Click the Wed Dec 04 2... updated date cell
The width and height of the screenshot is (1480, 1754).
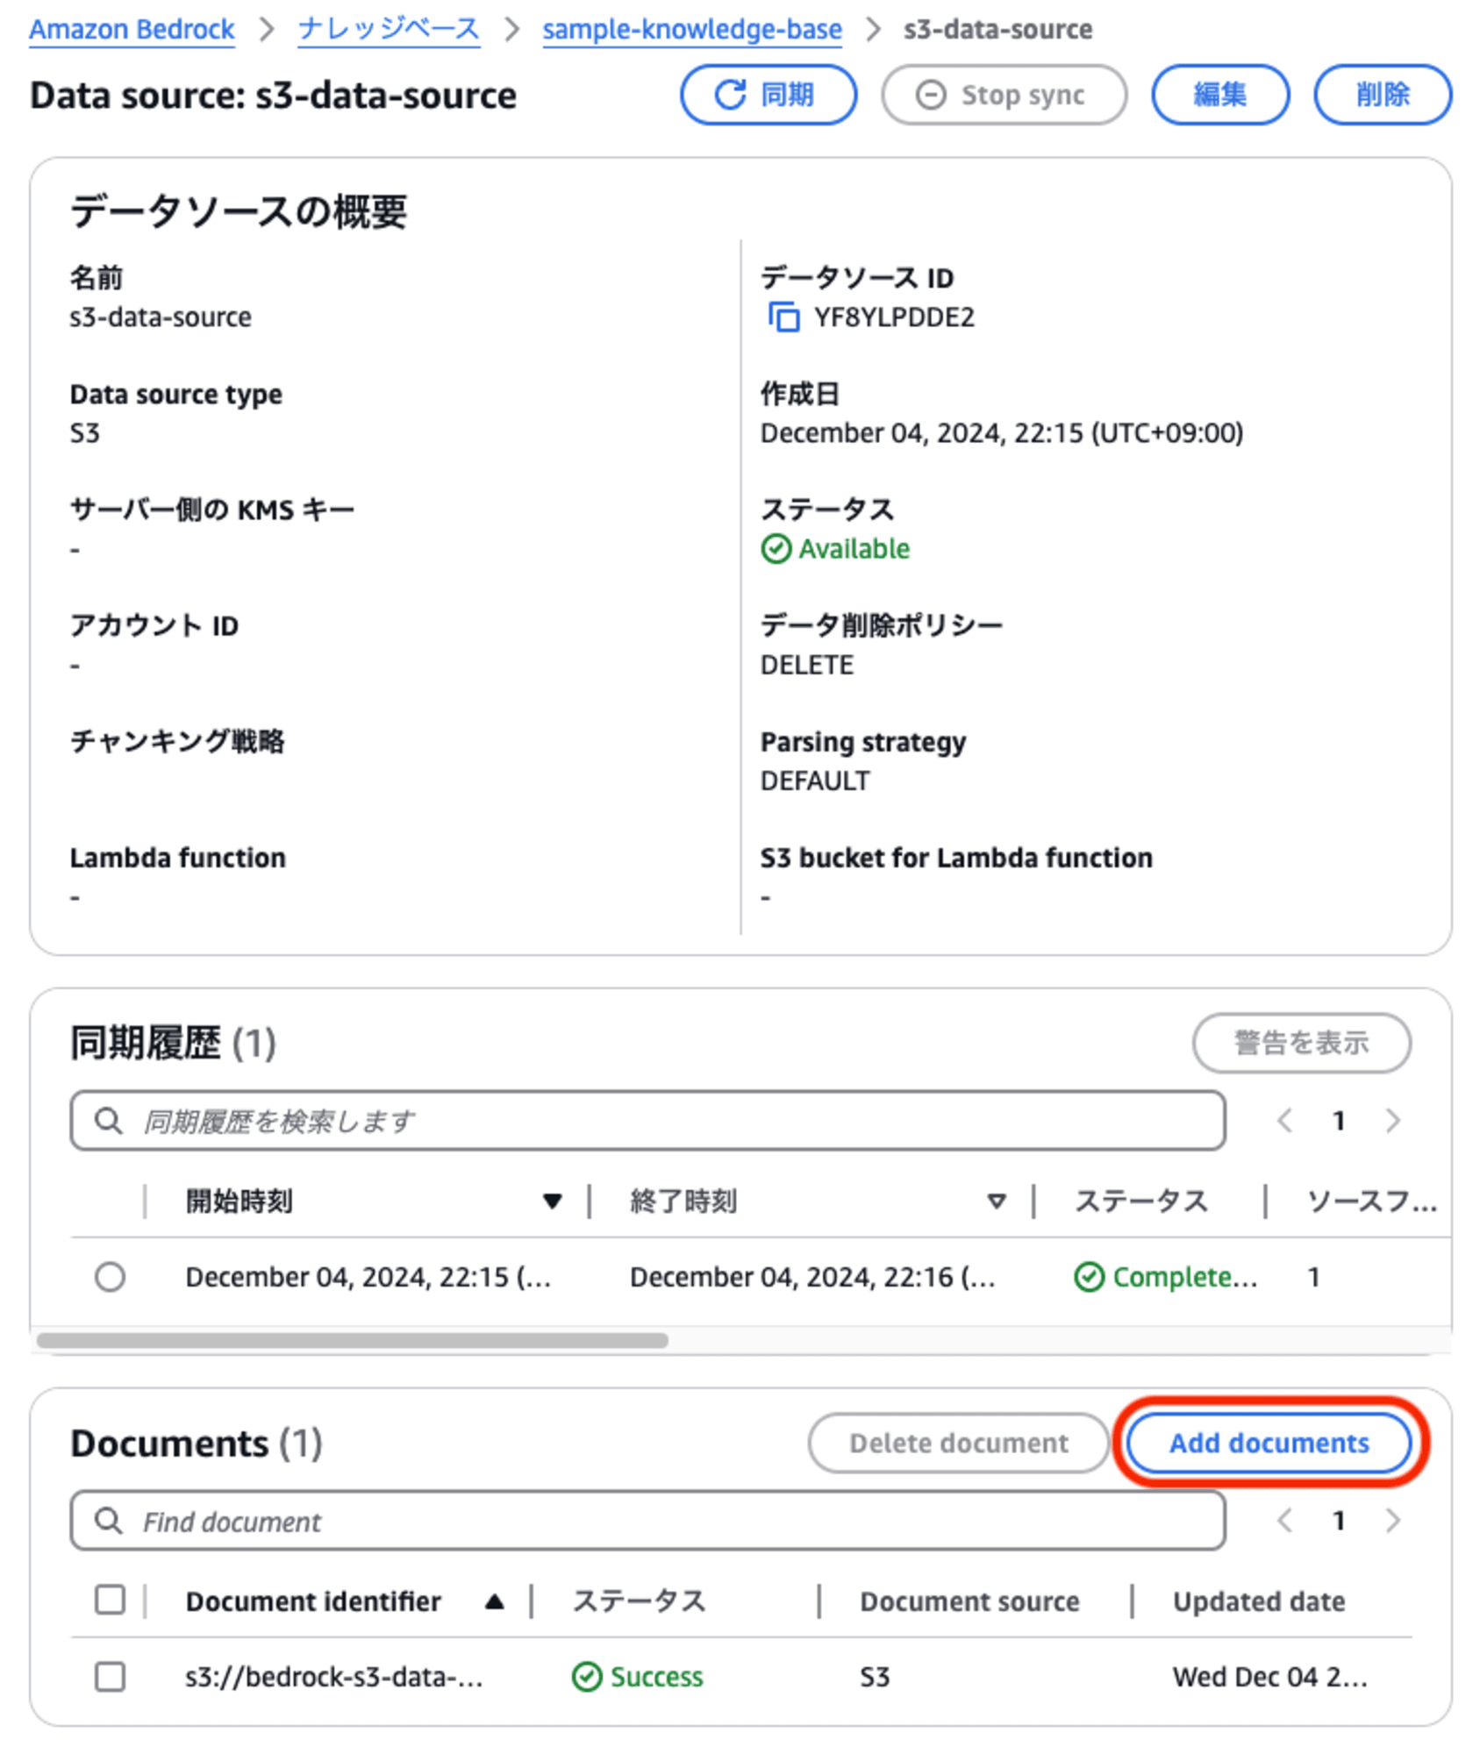coord(1269,1676)
